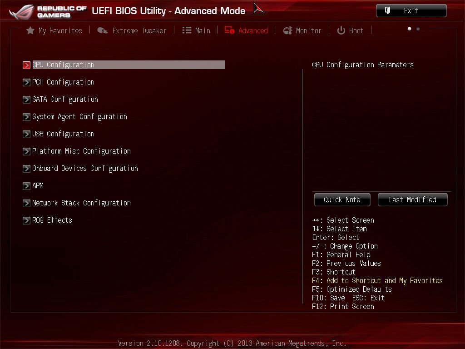
Task: Expand the ROG Effects arrow
Action: click(x=26, y=220)
